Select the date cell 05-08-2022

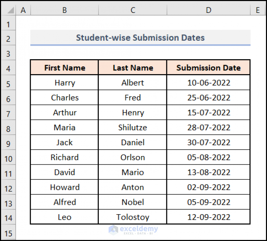coord(209,157)
